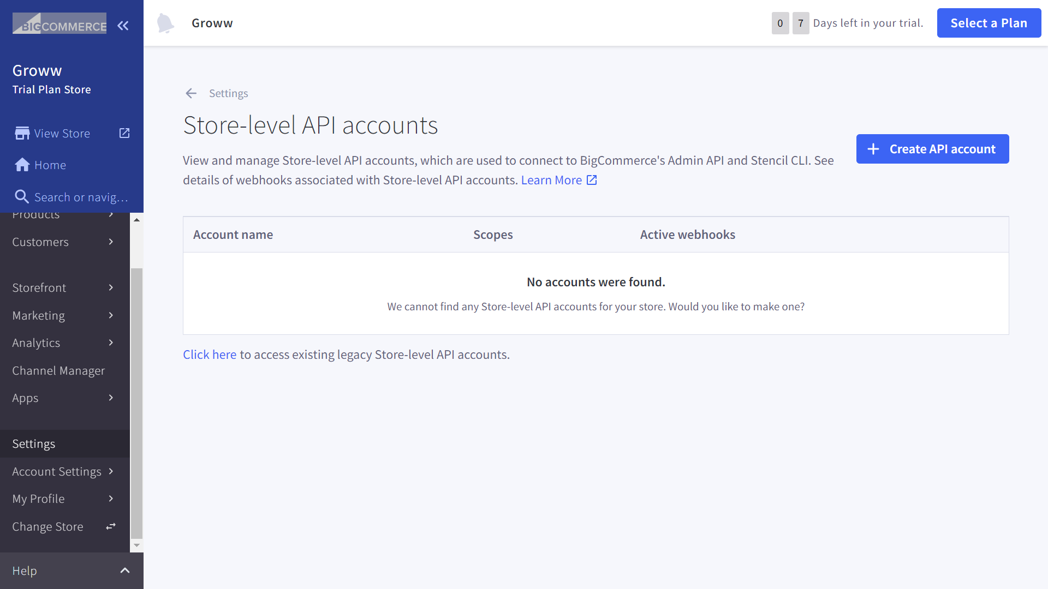The width and height of the screenshot is (1048, 589).
Task: Open Click here legacy accounts link
Action: coord(210,354)
